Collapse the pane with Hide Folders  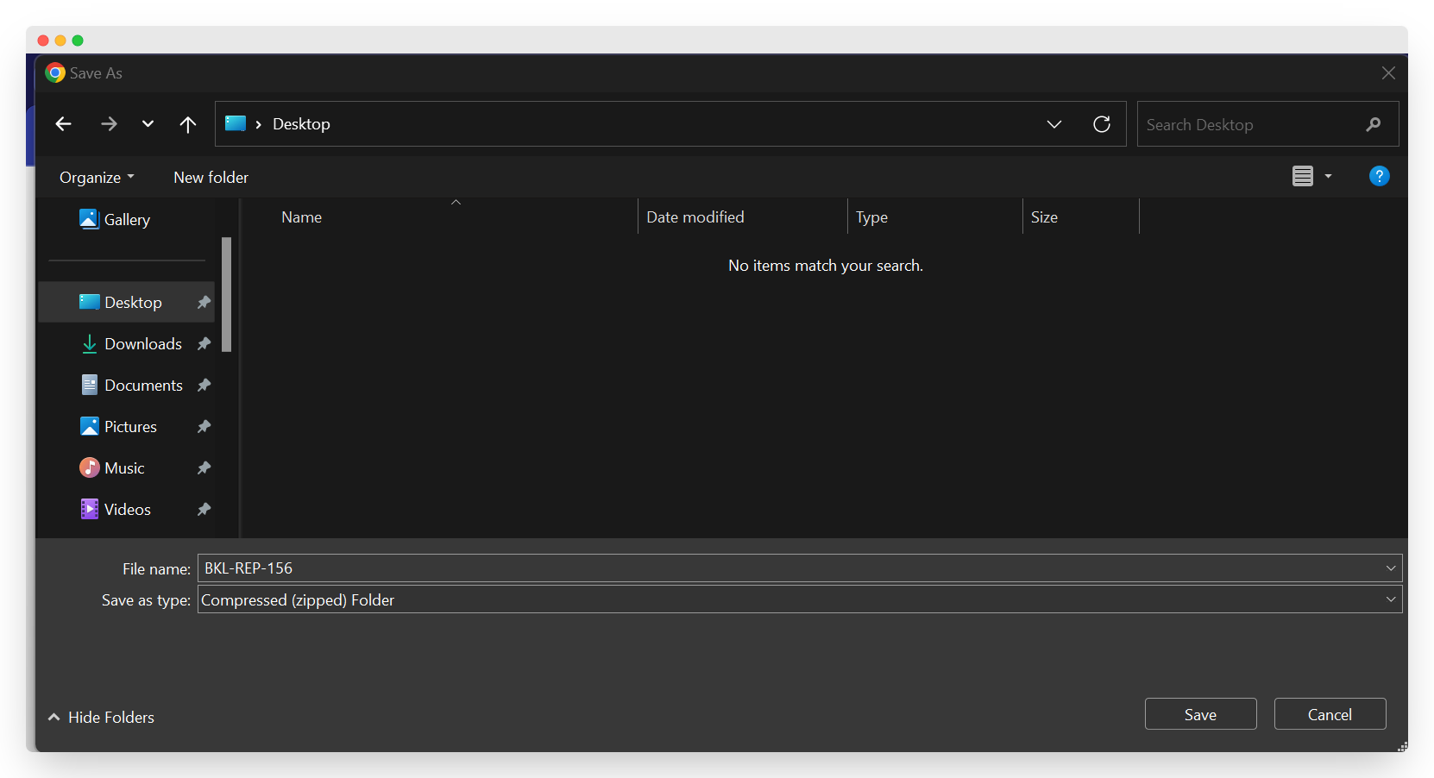pos(102,718)
